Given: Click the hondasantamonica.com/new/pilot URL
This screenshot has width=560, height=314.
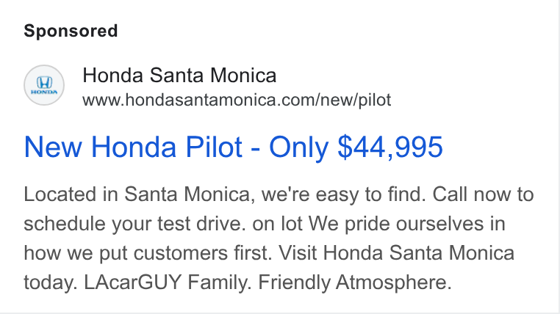Looking at the screenshot, I should 237,100.
